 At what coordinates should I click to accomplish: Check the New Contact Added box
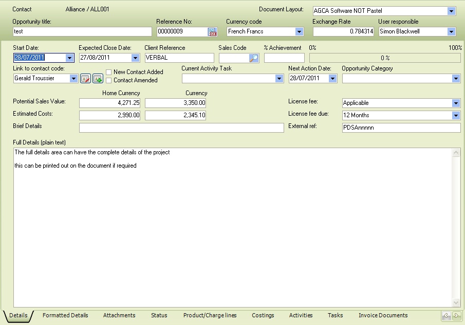109,72
